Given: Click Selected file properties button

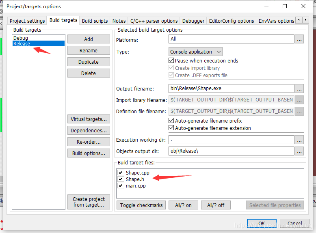Looking at the screenshot, I should tap(275, 205).
